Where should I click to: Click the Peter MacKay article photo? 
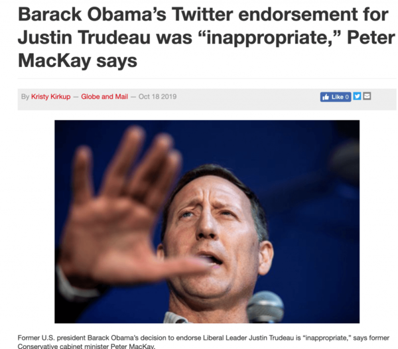click(207, 222)
